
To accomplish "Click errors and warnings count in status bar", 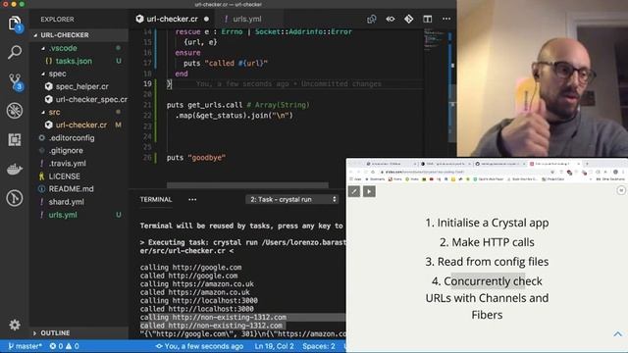I will pyautogui.click(x=64, y=346).
